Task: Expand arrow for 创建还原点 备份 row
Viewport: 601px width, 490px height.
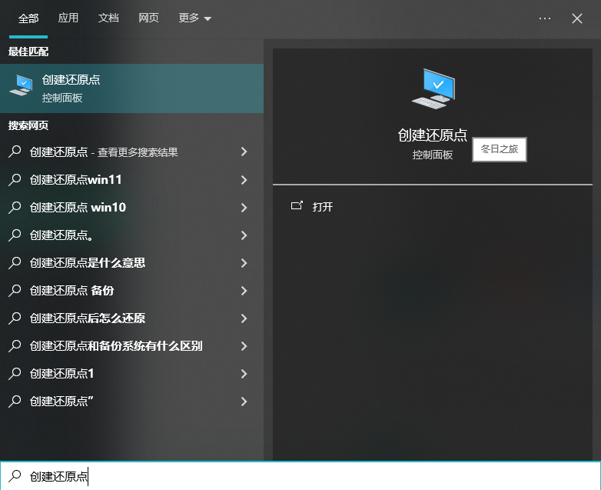Action: (x=244, y=291)
